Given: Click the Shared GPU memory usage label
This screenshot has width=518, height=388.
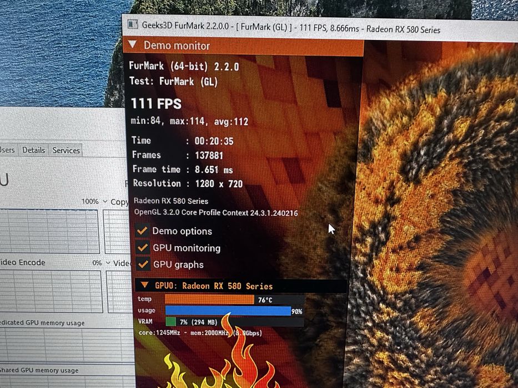Looking at the screenshot, I should coord(39,370).
